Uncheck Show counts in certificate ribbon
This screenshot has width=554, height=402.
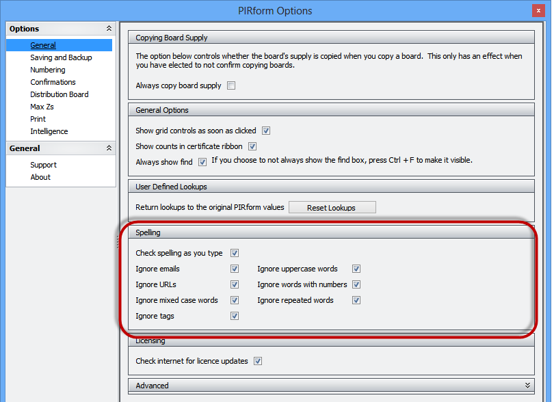[252, 146]
